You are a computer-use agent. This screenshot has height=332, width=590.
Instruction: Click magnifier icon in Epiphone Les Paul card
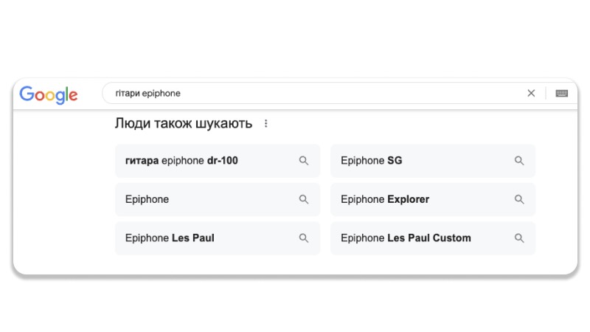pos(304,238)
